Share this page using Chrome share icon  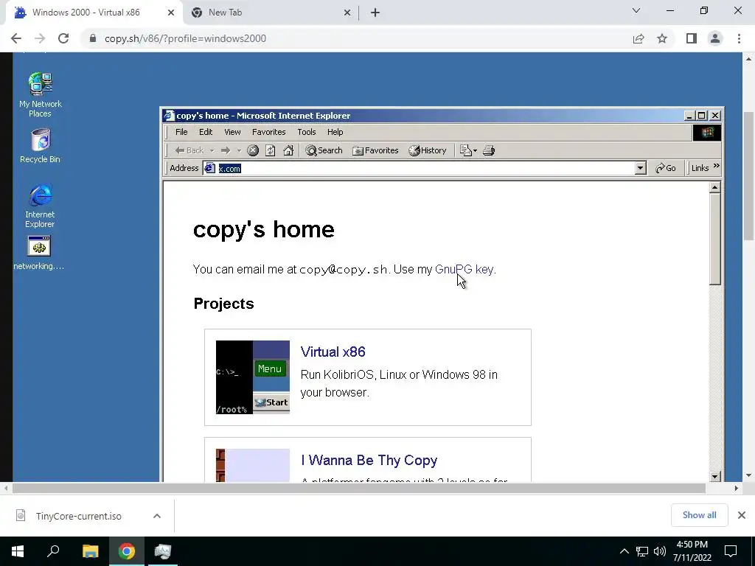point(639,38)
